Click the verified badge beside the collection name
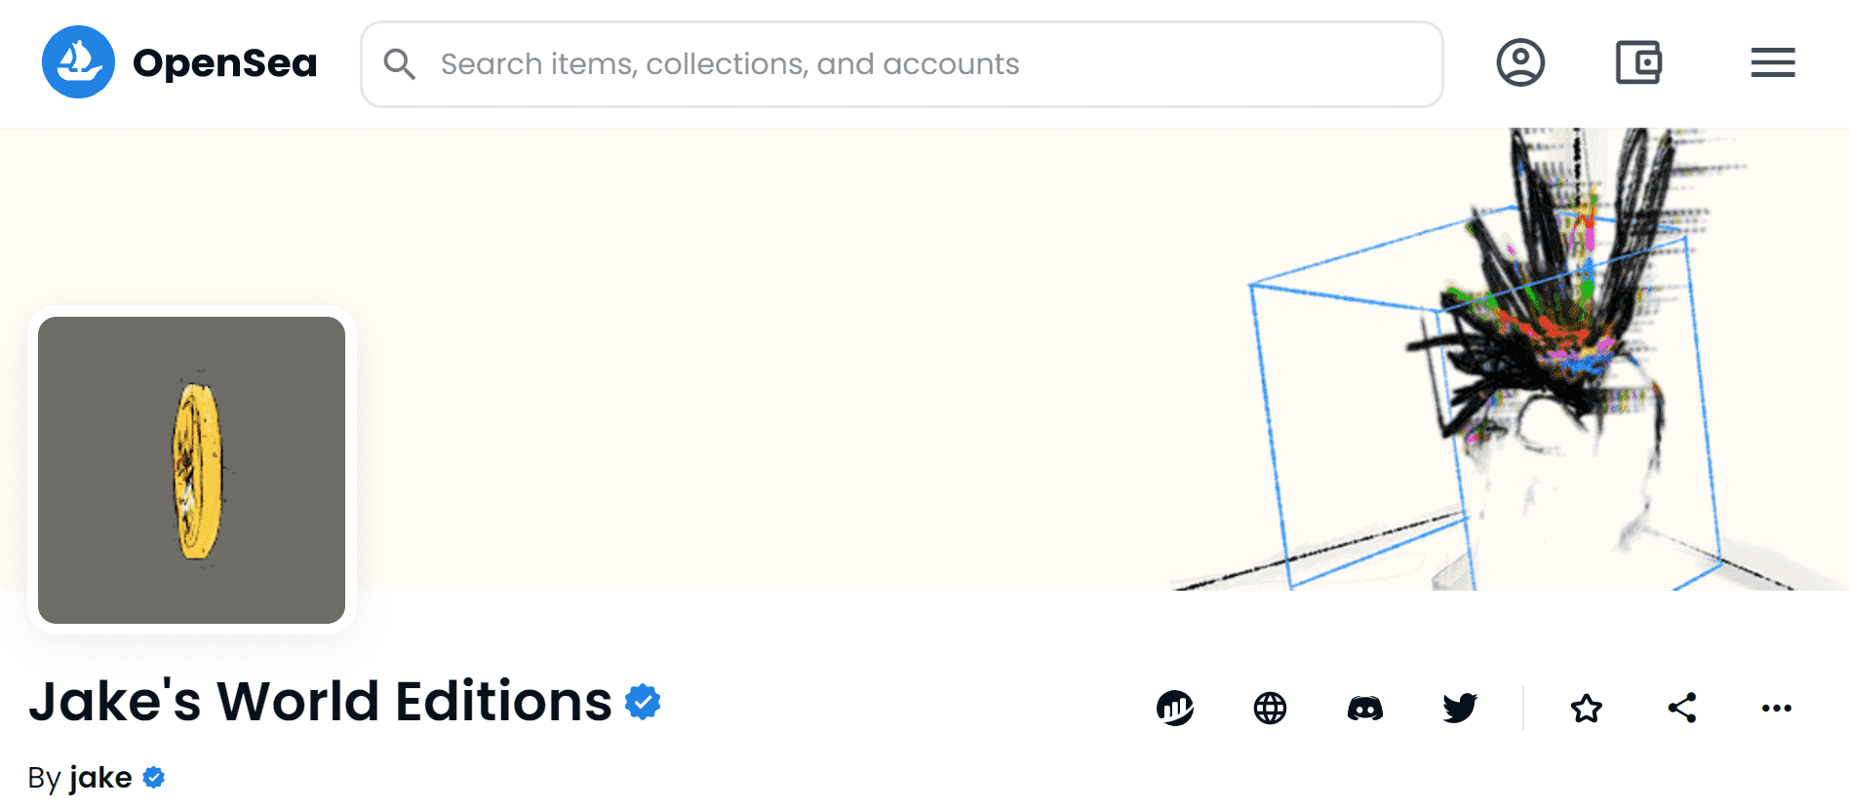The height and width of the screenshot is (808, 1849). 643,701
